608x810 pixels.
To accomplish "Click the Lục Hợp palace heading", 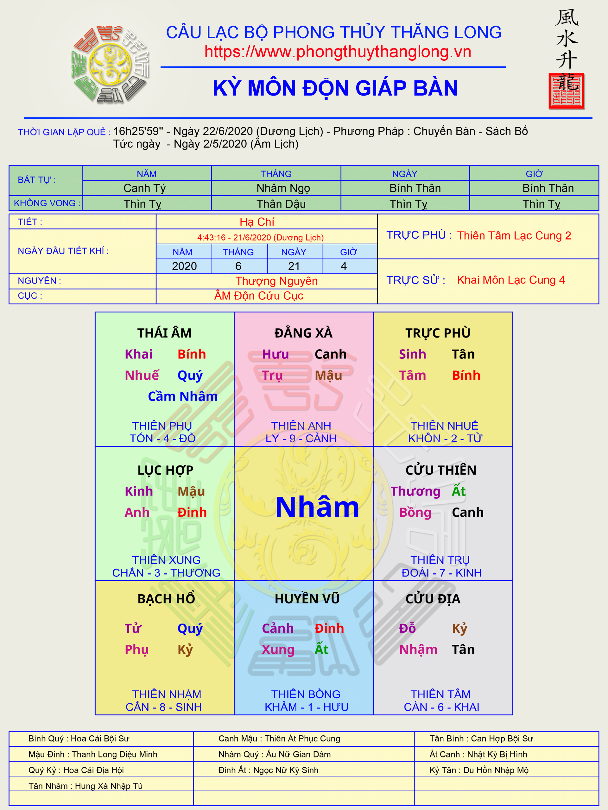I will point(165,470).
